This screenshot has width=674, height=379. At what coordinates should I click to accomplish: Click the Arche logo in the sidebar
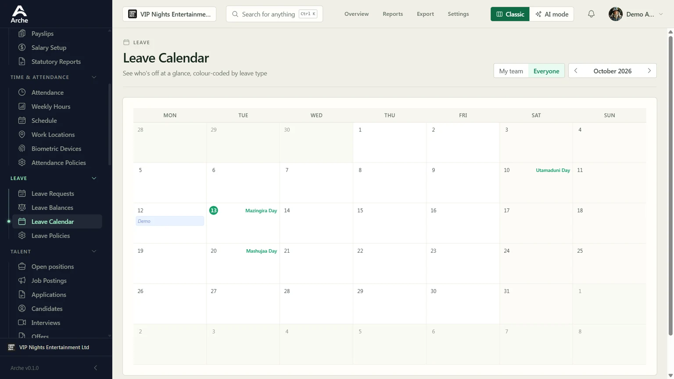point(19,14)
